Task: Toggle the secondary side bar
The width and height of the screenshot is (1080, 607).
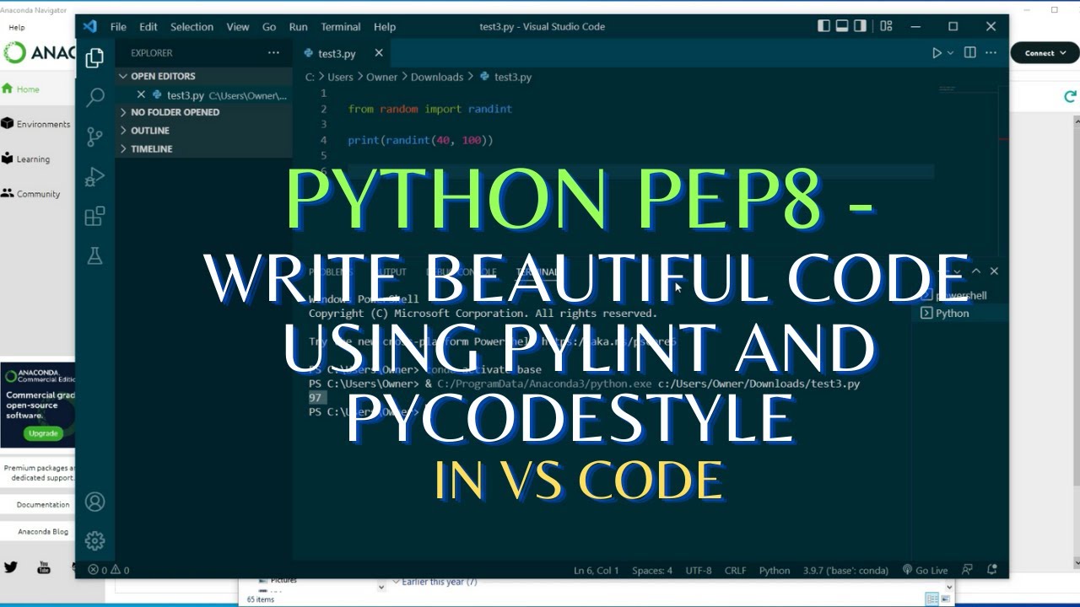Action: [860, 26]
